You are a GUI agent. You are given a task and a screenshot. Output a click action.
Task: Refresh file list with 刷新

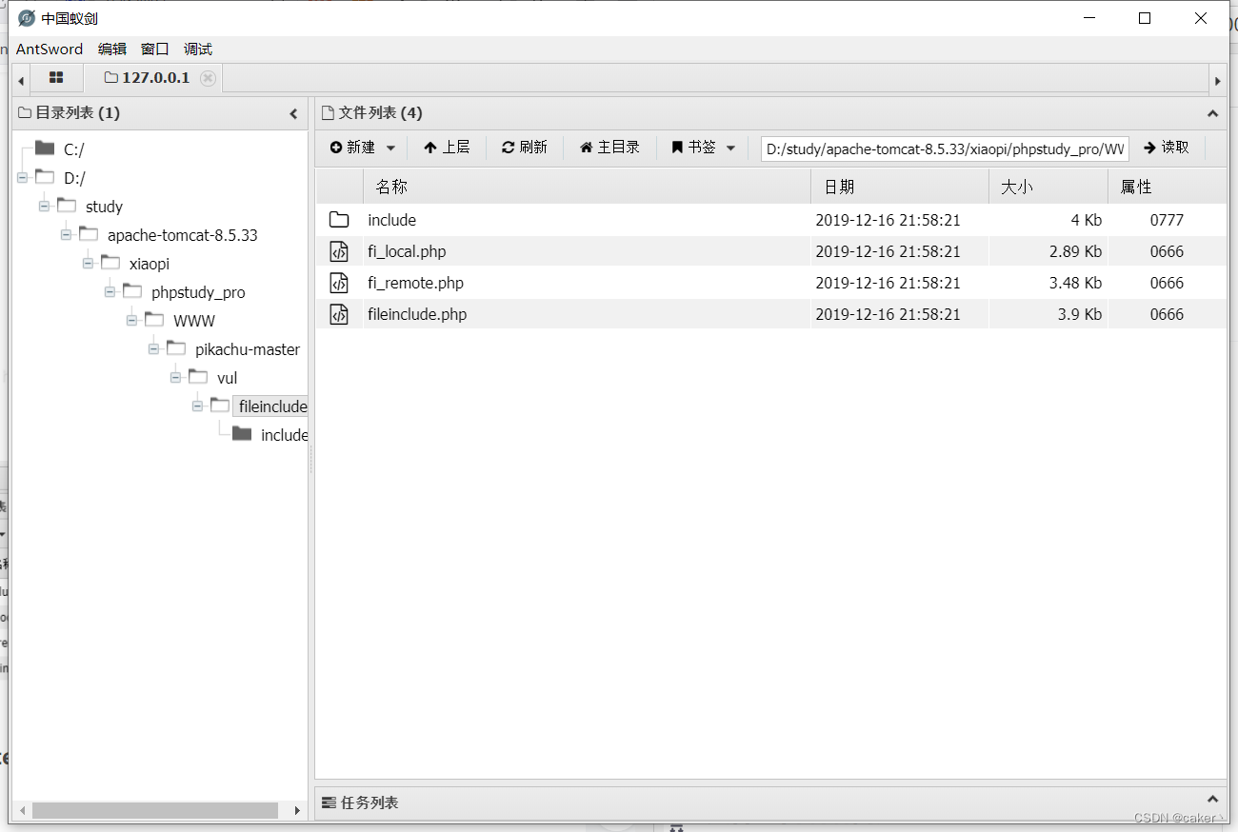click(525, 148)
